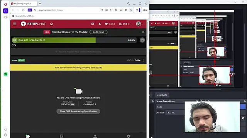Open the sidebar bookmarks star icon

(5, 17)
